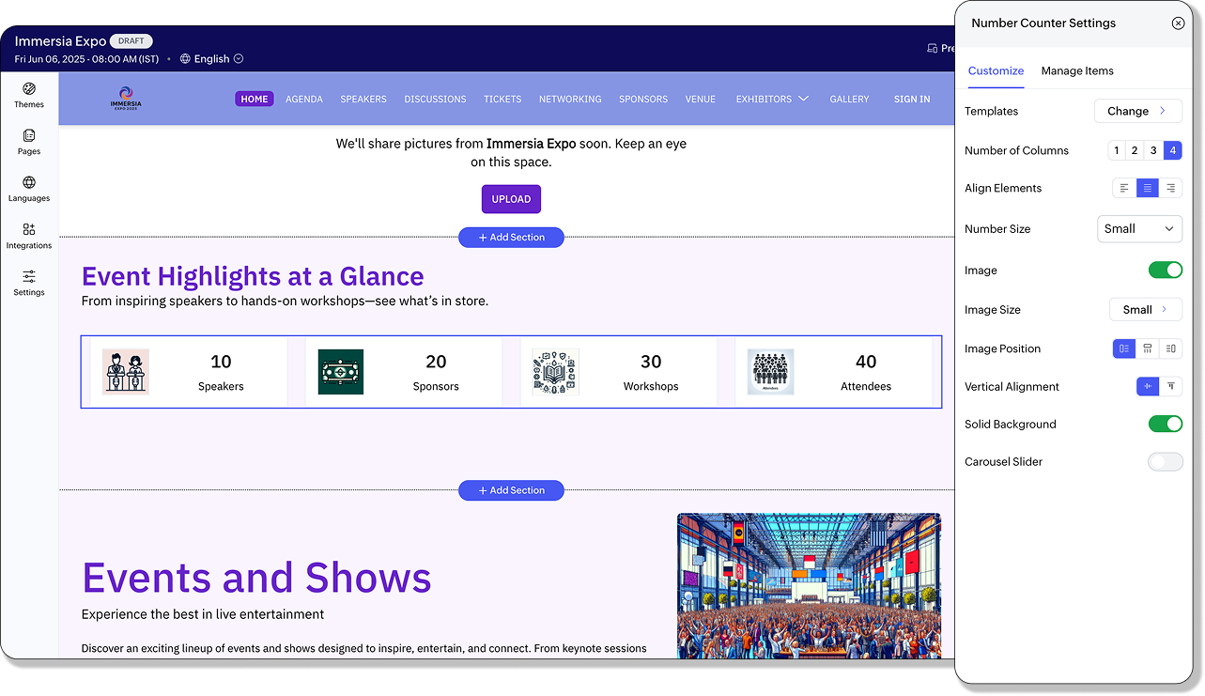This screenshot has height=696, width=1205.
Task: Open Languages in the left sidebar
Action: coord(29,189)
